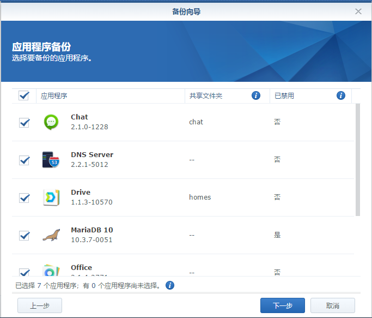Image resolution: width=372 pixels, height=318 pixels.
Task: Select the DNS Server name text
Action: [92, 154]
